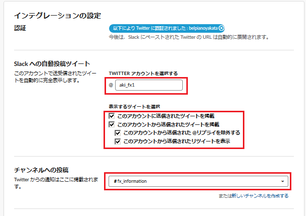Click the 認証 label
Image resolution: width=306 pixels, height=216 pixels.
(20, 28)
